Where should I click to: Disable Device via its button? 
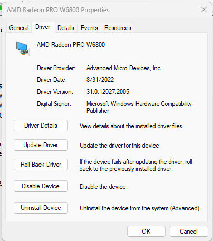coord(41,186)
